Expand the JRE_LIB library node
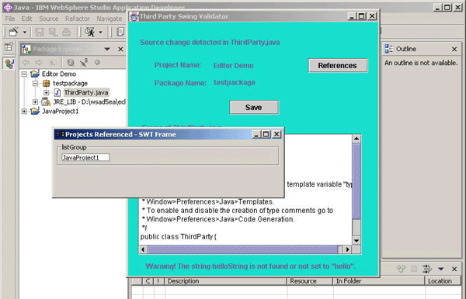This screenshot has height=299, width=466. pos(35,102)
